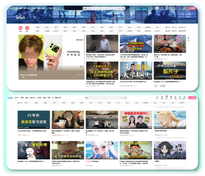Open the 10元 food video thumbnail
Viewport: 205px width, 176px height.
click(170, 44)
